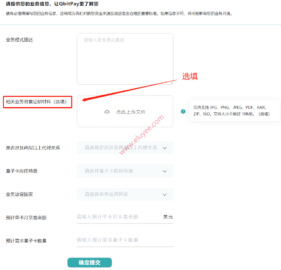The height and width of the screenshot is (270, 281).
Task: Click the chevron arrow beside 量子卡应用场景
Action: coord(164,171)
